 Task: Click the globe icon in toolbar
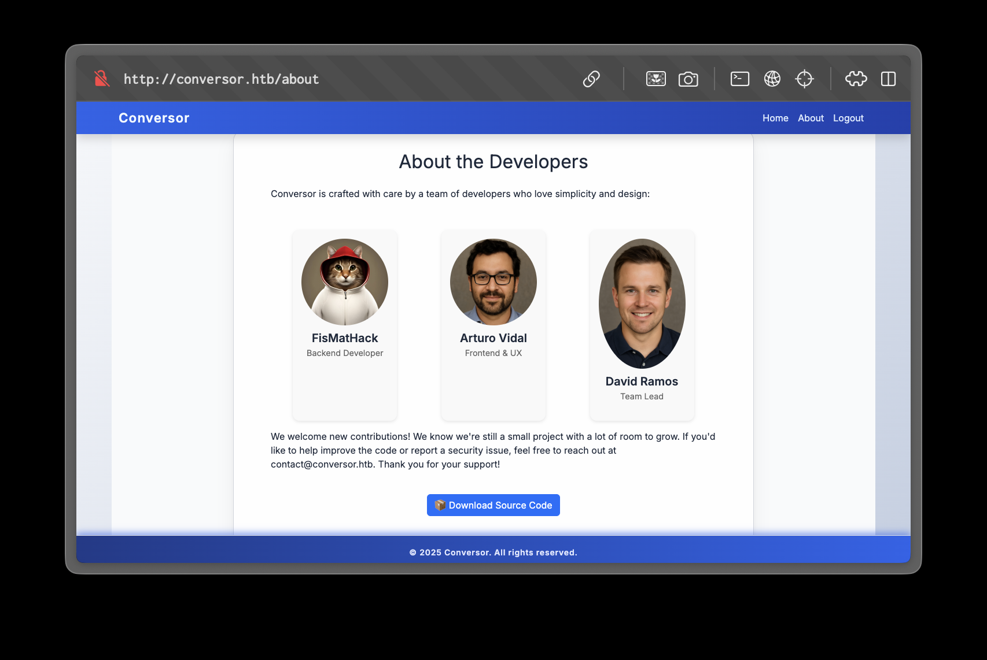pyautogui.click(x=772, y=79)
